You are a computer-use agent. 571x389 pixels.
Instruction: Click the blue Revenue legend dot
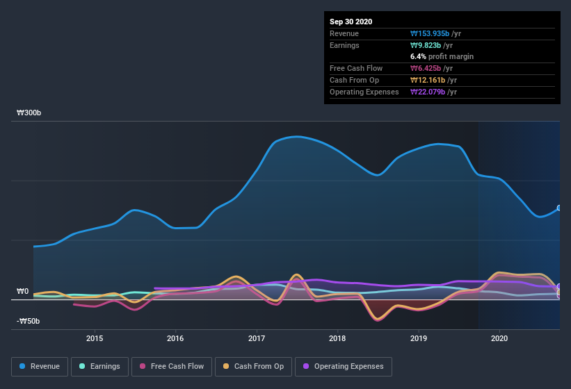[x=22, y=366]
